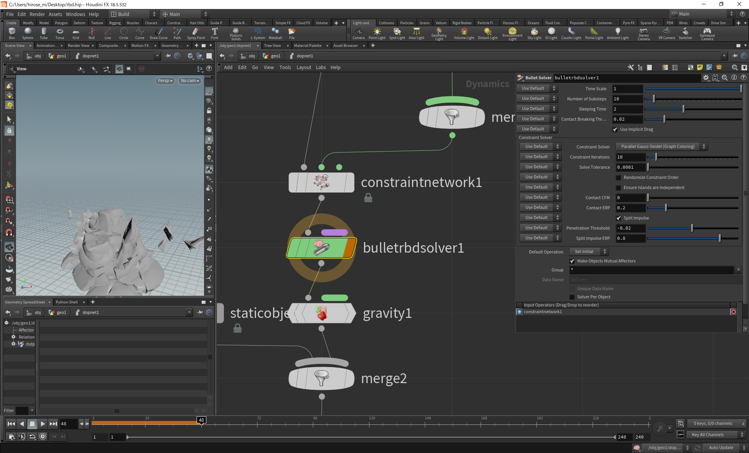This screenshot has height=453, width=749.
Task: Jump to the first frame
Action: 11,424
